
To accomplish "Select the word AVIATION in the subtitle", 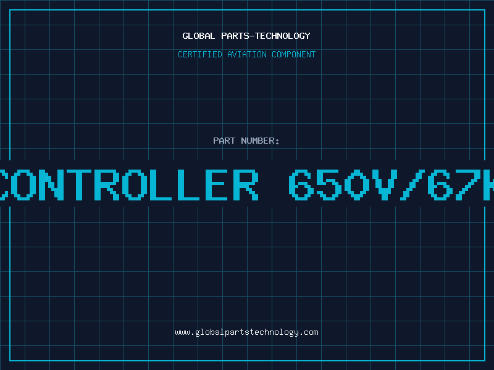I will 246,54.
